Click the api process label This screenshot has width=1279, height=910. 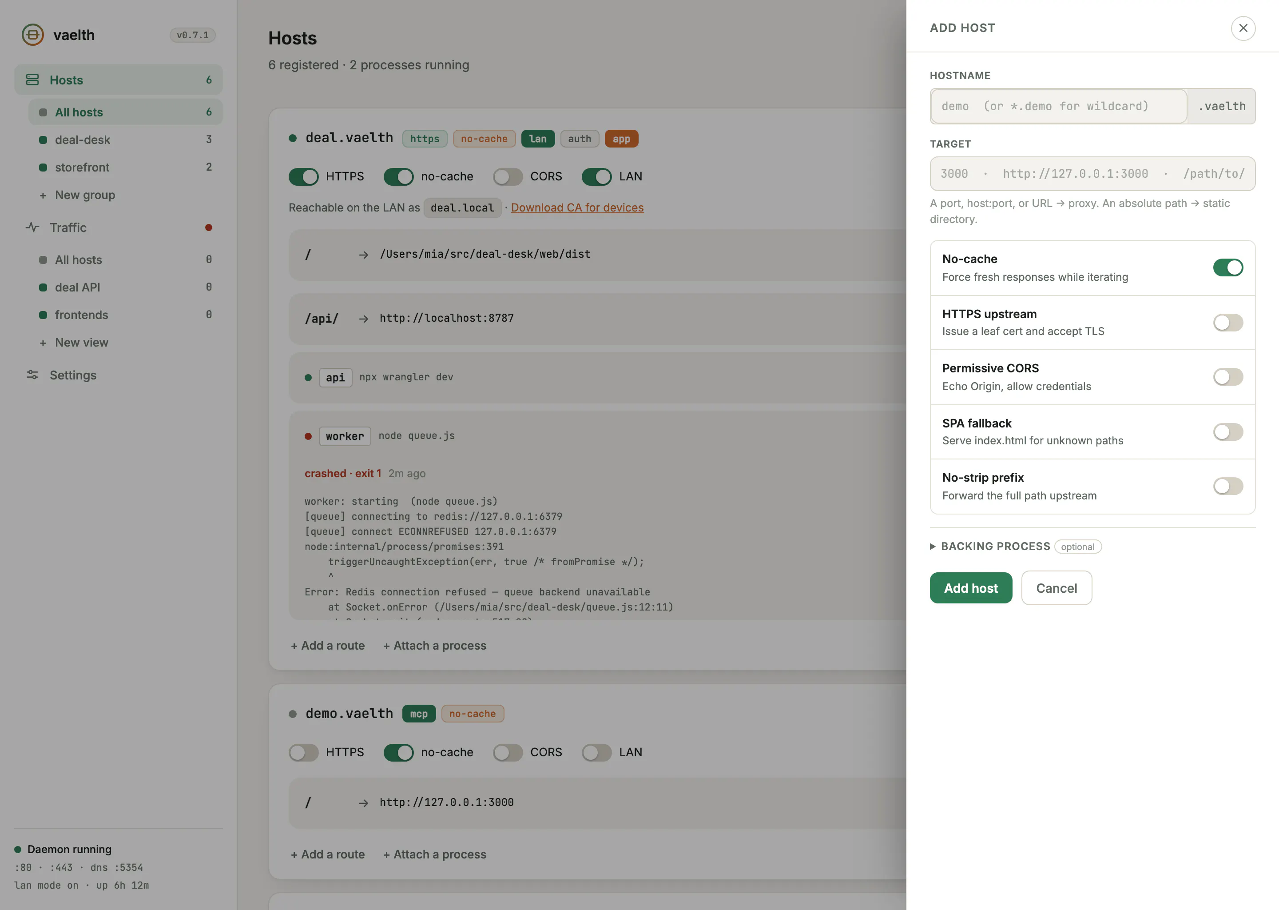click(335, 377)
